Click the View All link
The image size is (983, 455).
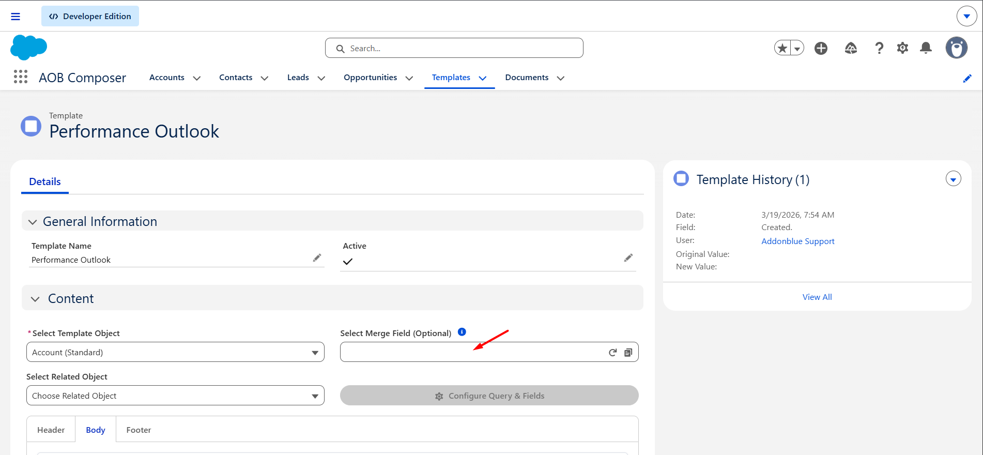click(817, 297)
